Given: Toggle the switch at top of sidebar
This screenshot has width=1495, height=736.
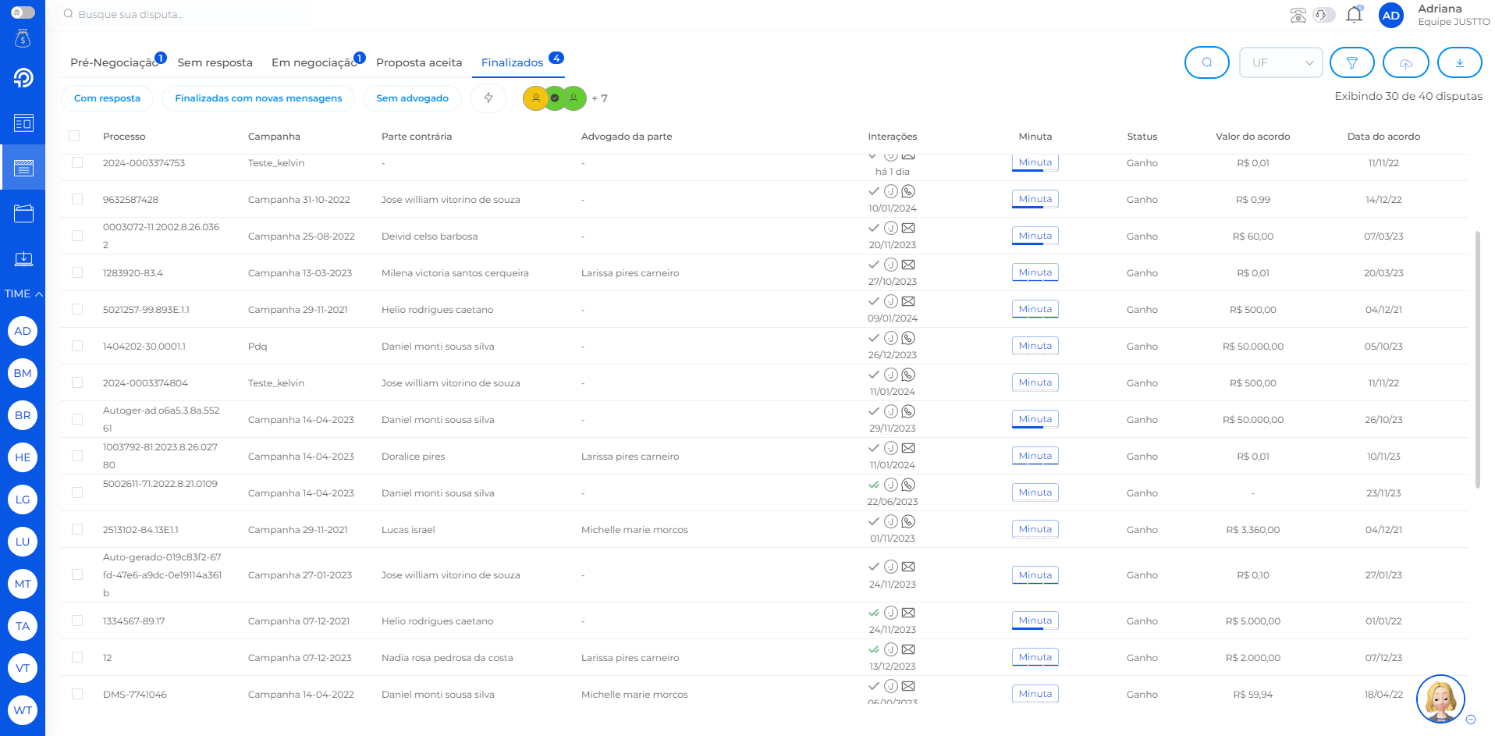Looking at the screenshot, I should coord(23,12).
